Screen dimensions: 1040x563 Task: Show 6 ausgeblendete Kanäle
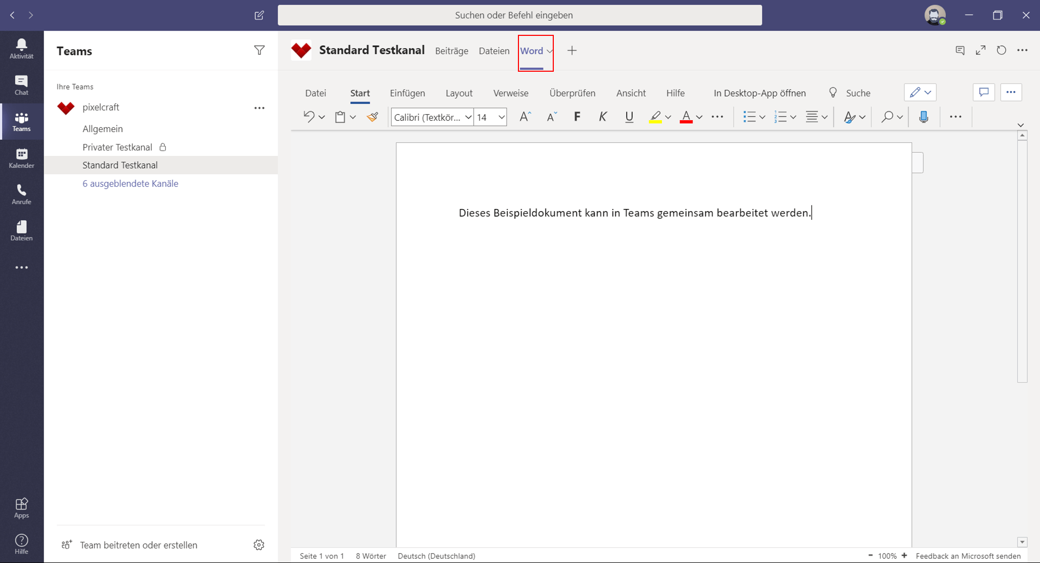[x=131, y=184]
